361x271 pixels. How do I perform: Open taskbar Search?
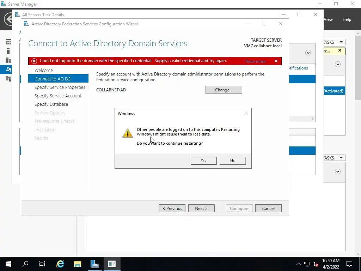[x=25, y=264]
